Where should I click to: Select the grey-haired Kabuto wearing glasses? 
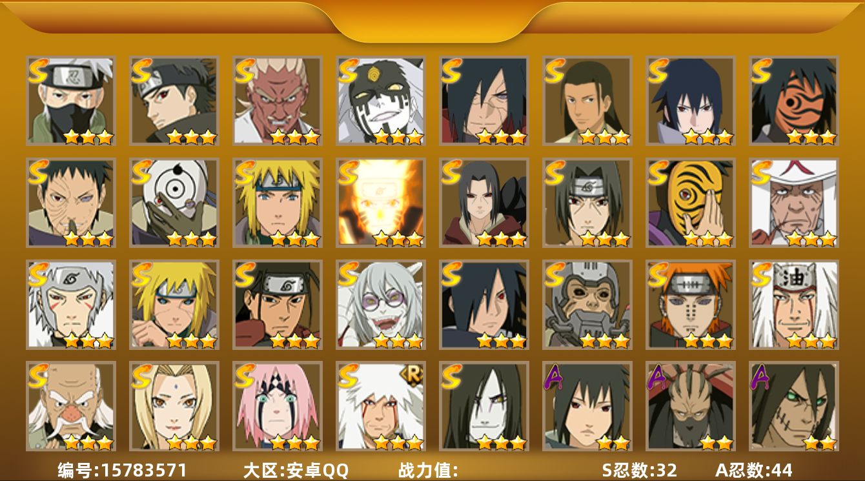380,304
